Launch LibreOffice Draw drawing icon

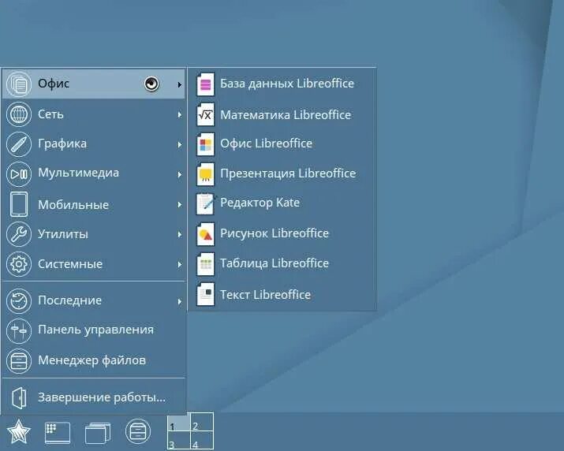(x=205, y=234)
